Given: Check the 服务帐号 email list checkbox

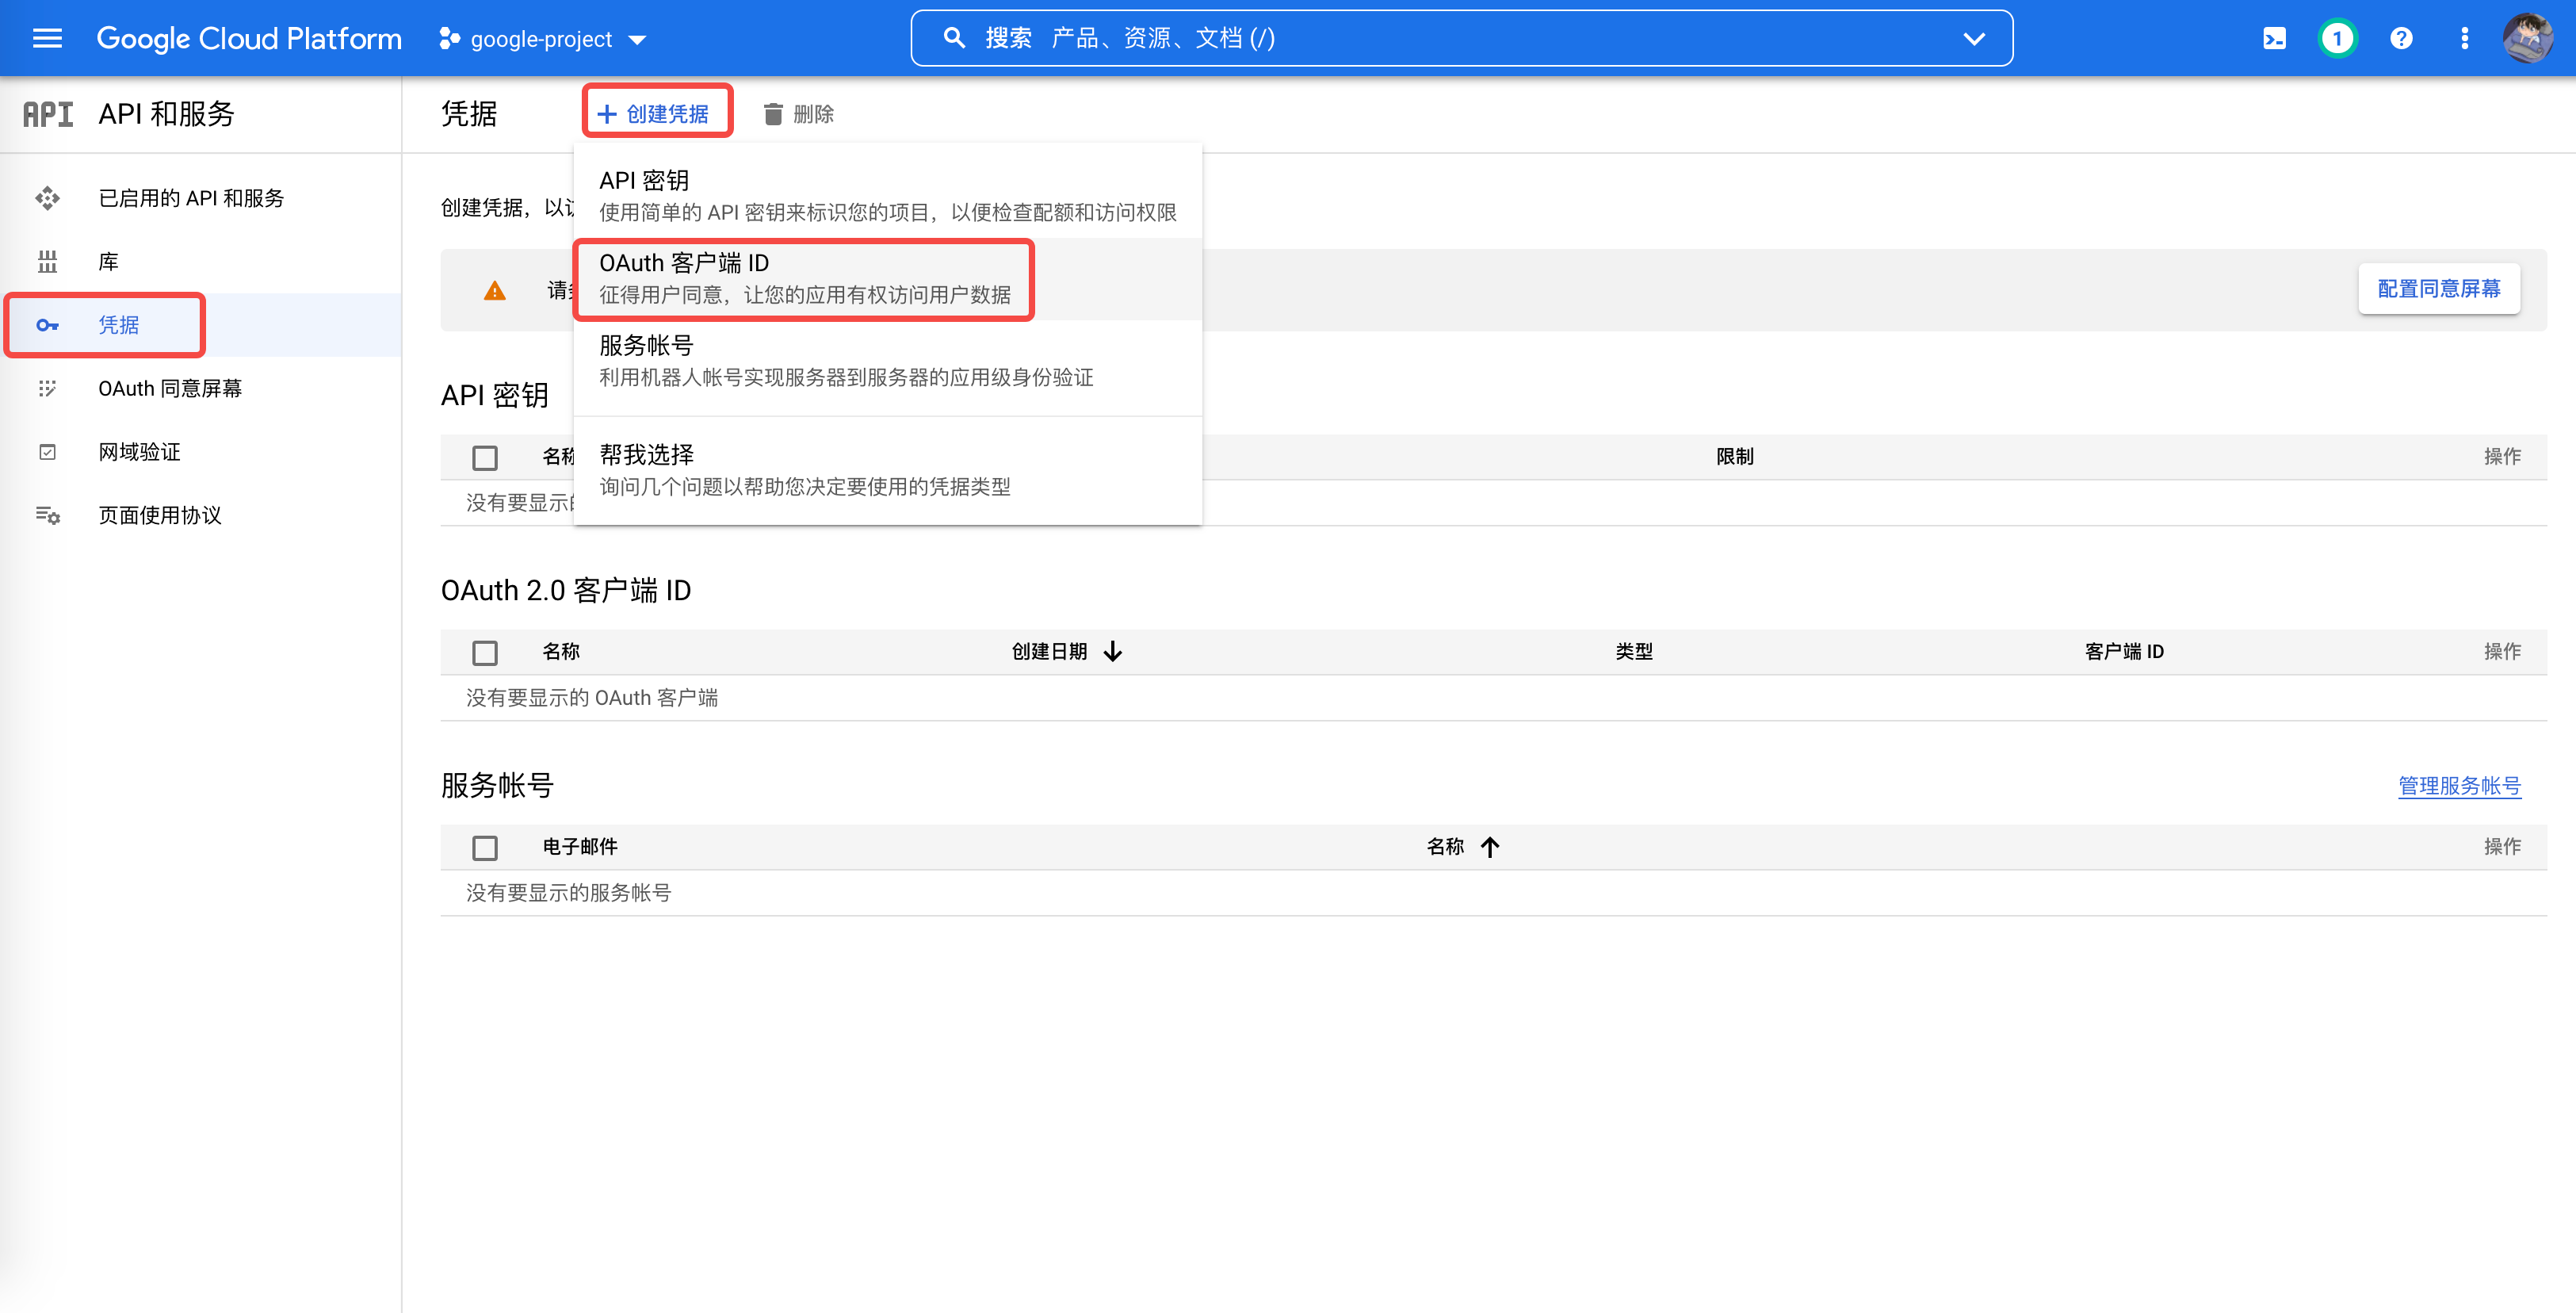Looking at the screenshot, I should click(485, 847).
